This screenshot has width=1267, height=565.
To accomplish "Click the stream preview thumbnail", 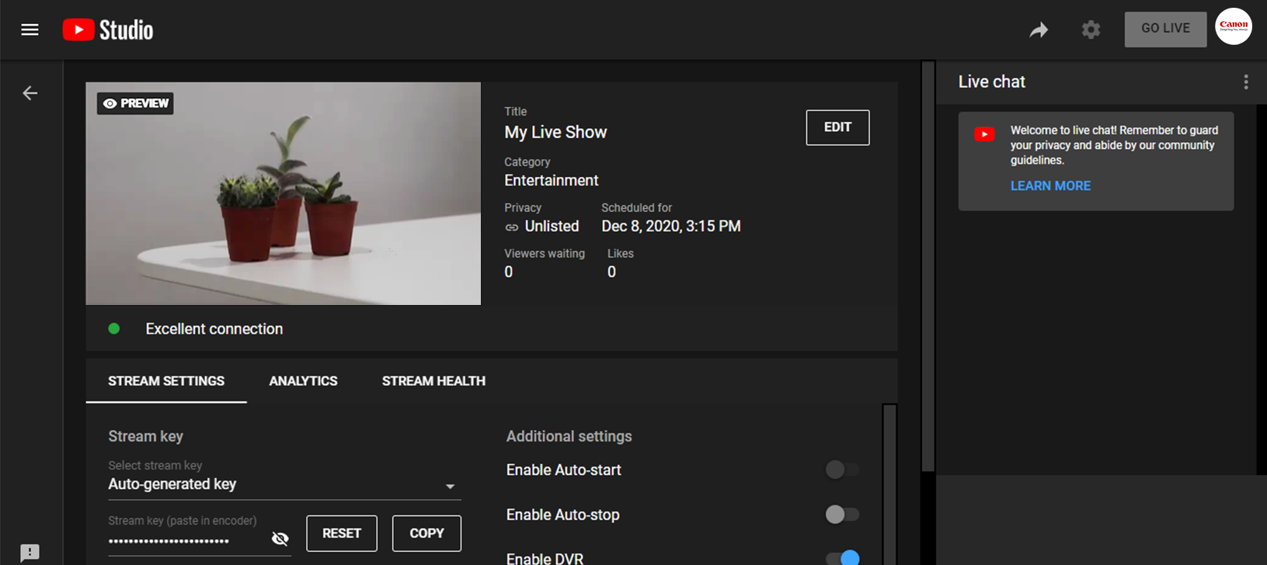I will pos(284,194).
